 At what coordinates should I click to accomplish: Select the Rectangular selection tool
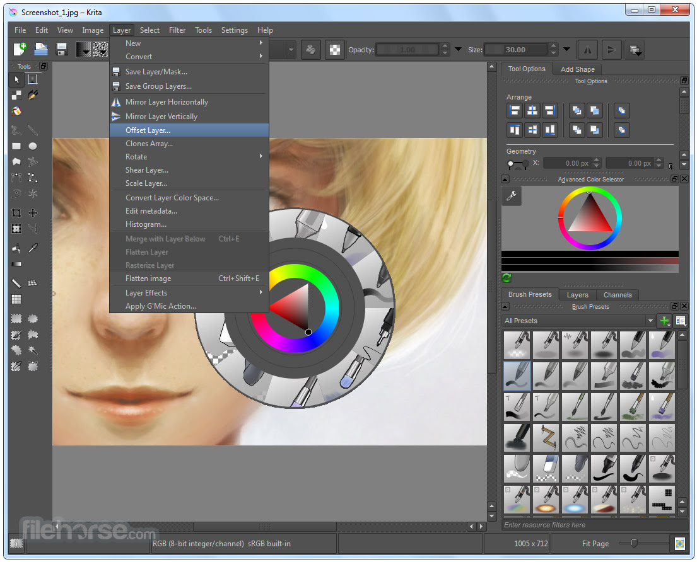[16, 319]
